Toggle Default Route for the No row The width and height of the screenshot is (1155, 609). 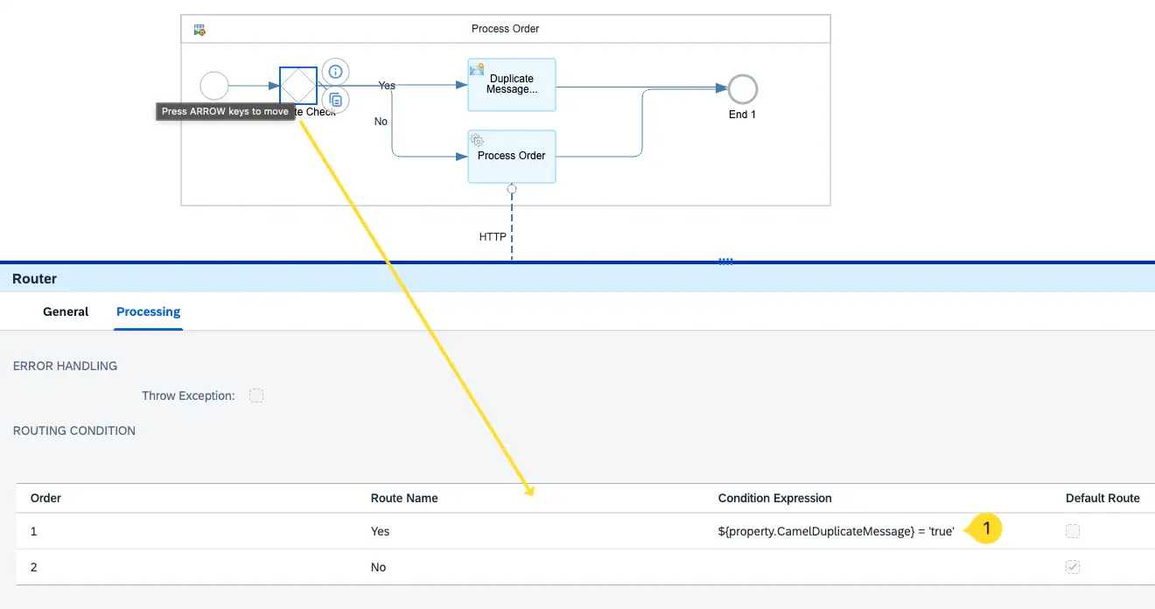pos(1073,567)
